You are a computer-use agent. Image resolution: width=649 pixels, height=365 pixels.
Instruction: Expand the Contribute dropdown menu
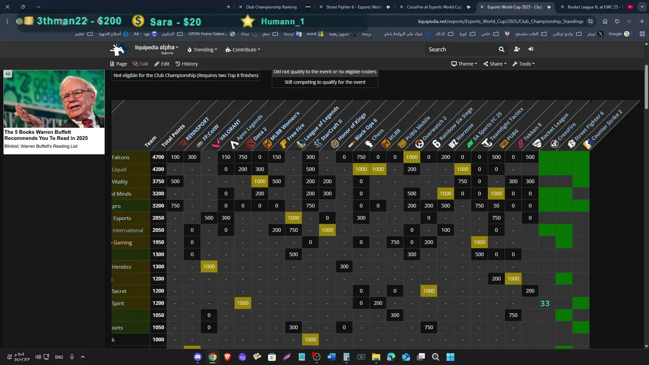point(243,50)
